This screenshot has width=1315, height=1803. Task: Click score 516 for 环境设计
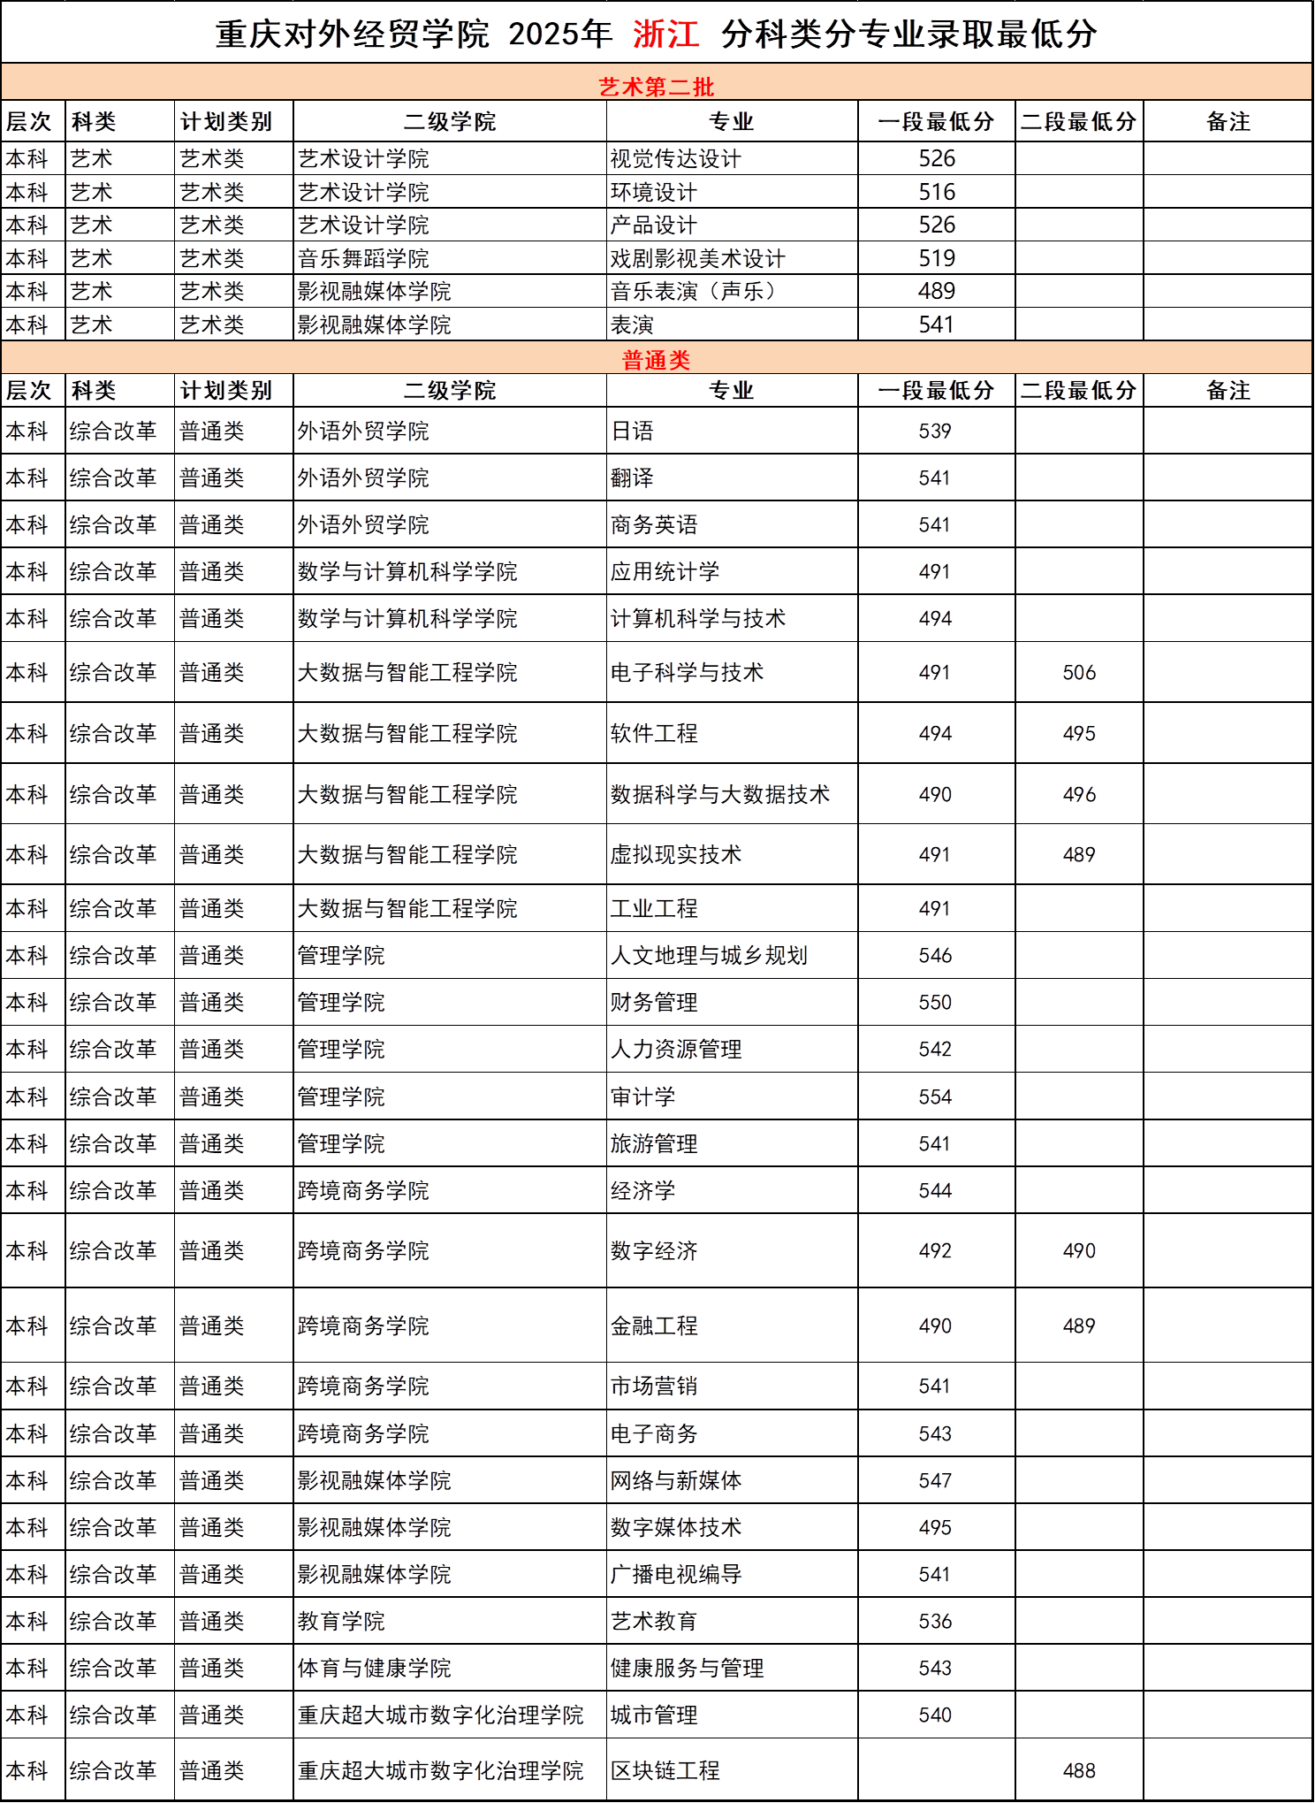click(936, 193)
